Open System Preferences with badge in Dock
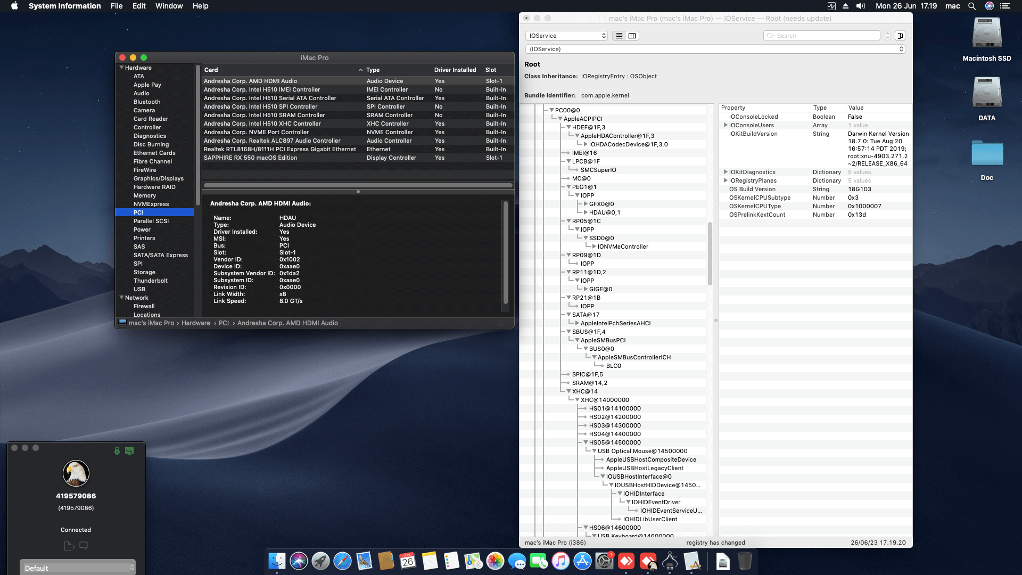Image resolution: width=1022 pixels, height=575 pixels. 604,561
